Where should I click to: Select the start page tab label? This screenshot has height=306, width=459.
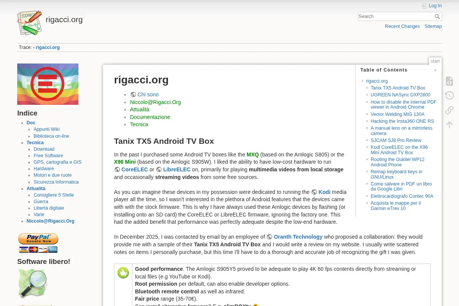435,61
